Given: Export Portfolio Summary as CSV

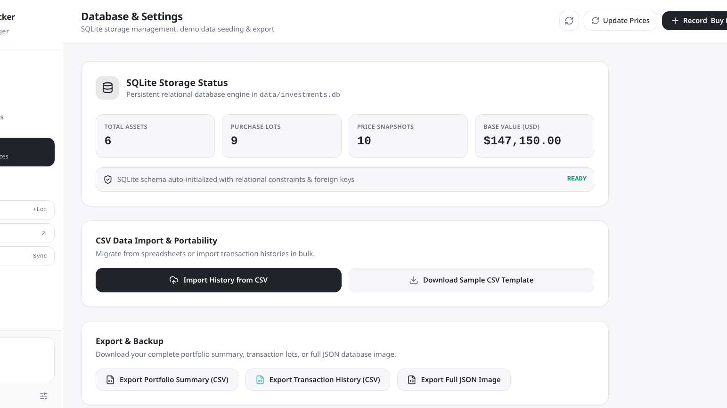Looking at the screenshot, I should point(167,380).
